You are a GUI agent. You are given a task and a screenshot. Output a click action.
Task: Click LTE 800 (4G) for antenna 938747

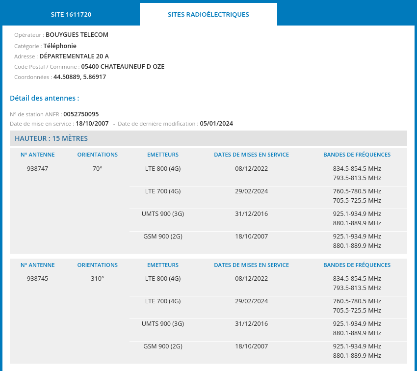coord(163,169)
